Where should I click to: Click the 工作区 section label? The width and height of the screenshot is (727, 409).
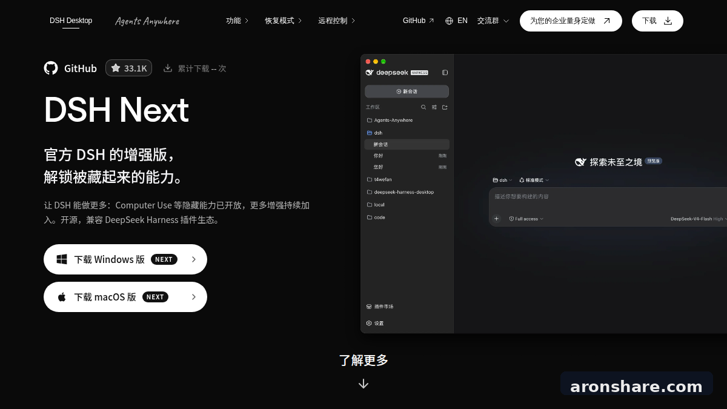tap(373, 107)
